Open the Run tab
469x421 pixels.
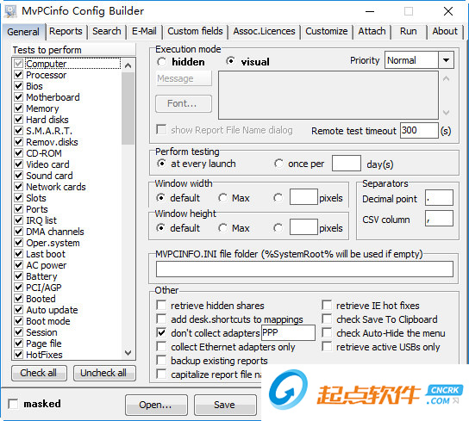click(x=408, y=31)
